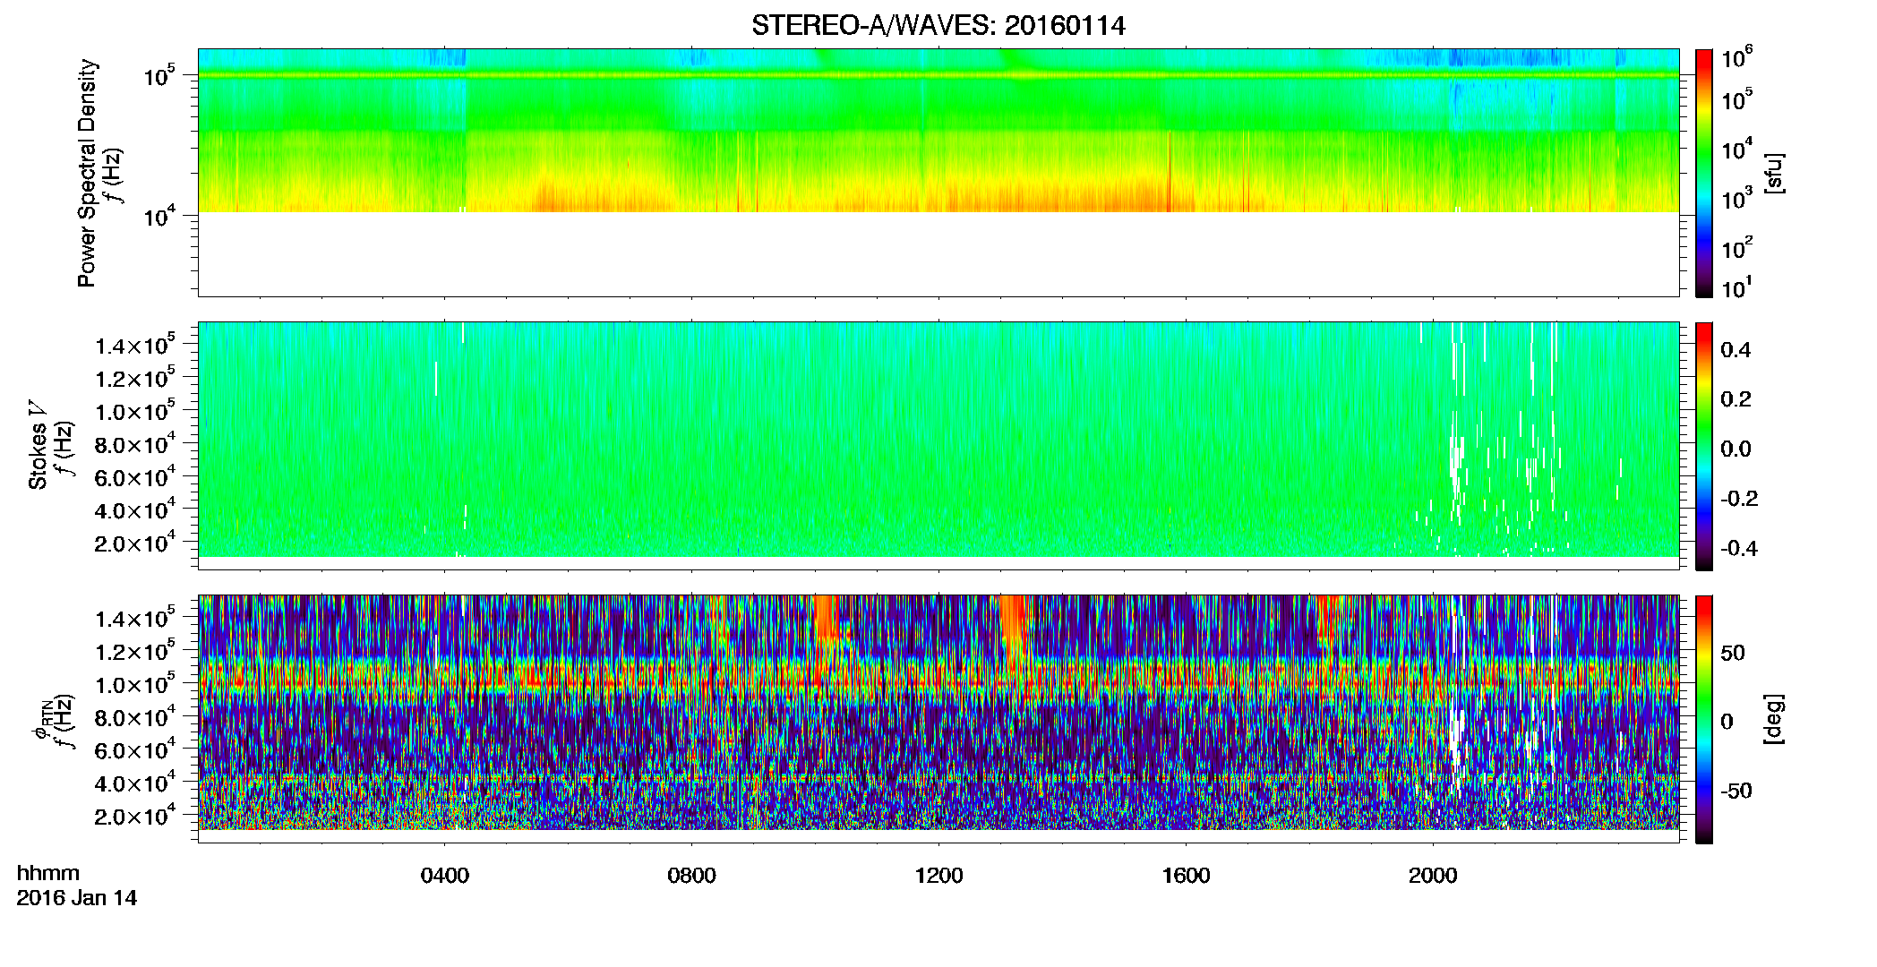Click the Power Spectral Density axis label
Image resolution: width=1877 pixels, height=967 pixels.
click(x=87, y=173)
